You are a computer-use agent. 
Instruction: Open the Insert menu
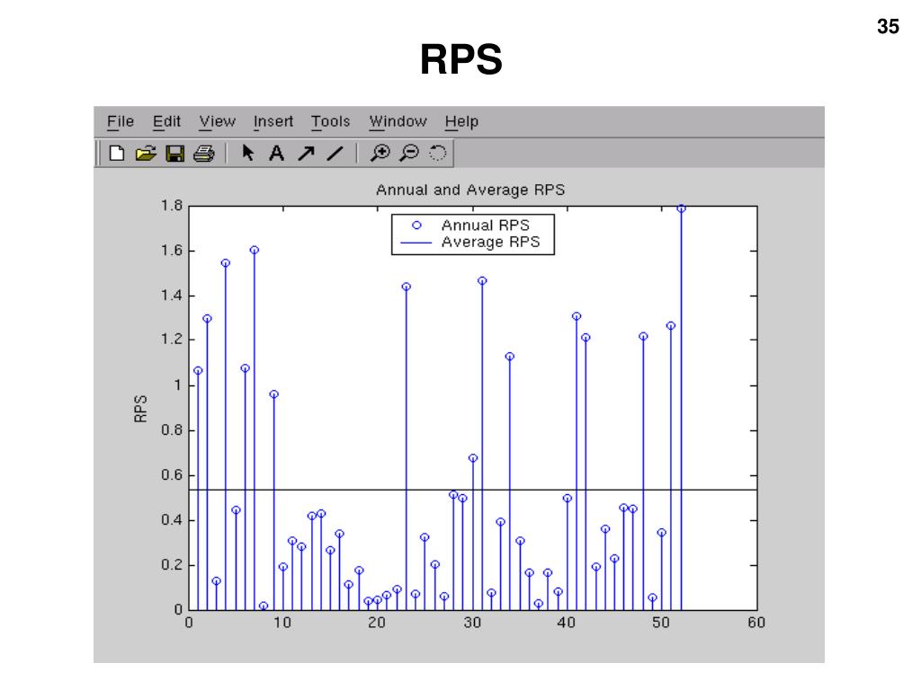pyautogui.click(x=273, y=121)
